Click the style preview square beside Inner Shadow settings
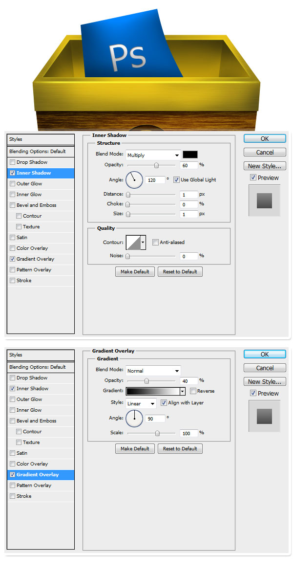The image size is (293, 577). (x=264, y=200)
